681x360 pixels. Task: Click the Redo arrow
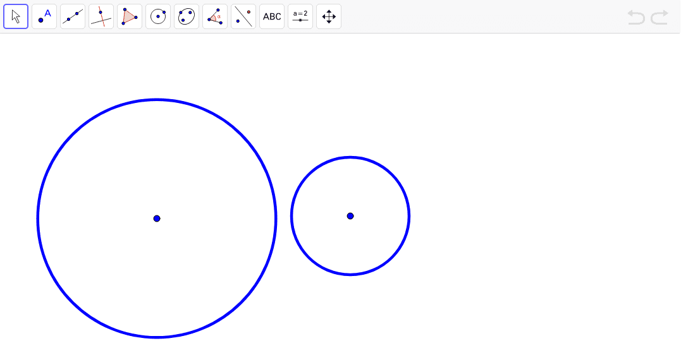(660, 17)
